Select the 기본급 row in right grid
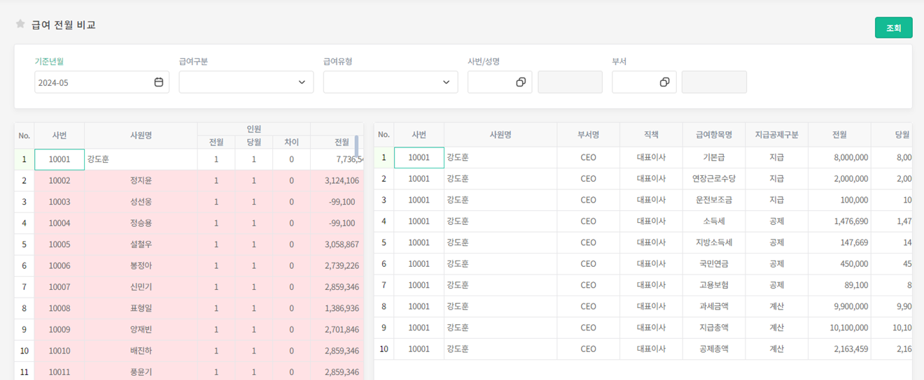924x380 pixels. point(713,158)
